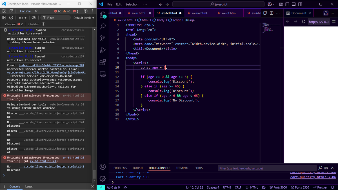
Task: Select the Console tab in DevTools header
Action: 25,11
